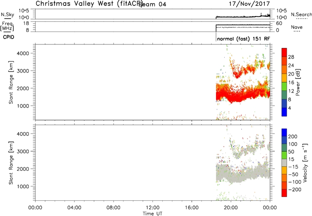This screenshot has width=312, height=216.
Task: Click the 1000 tick of velocity panel axis
Action: click(23, 186)
